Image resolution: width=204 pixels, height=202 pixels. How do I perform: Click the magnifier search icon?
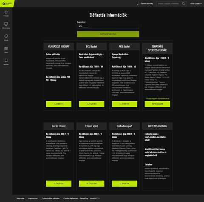[184, 4]
